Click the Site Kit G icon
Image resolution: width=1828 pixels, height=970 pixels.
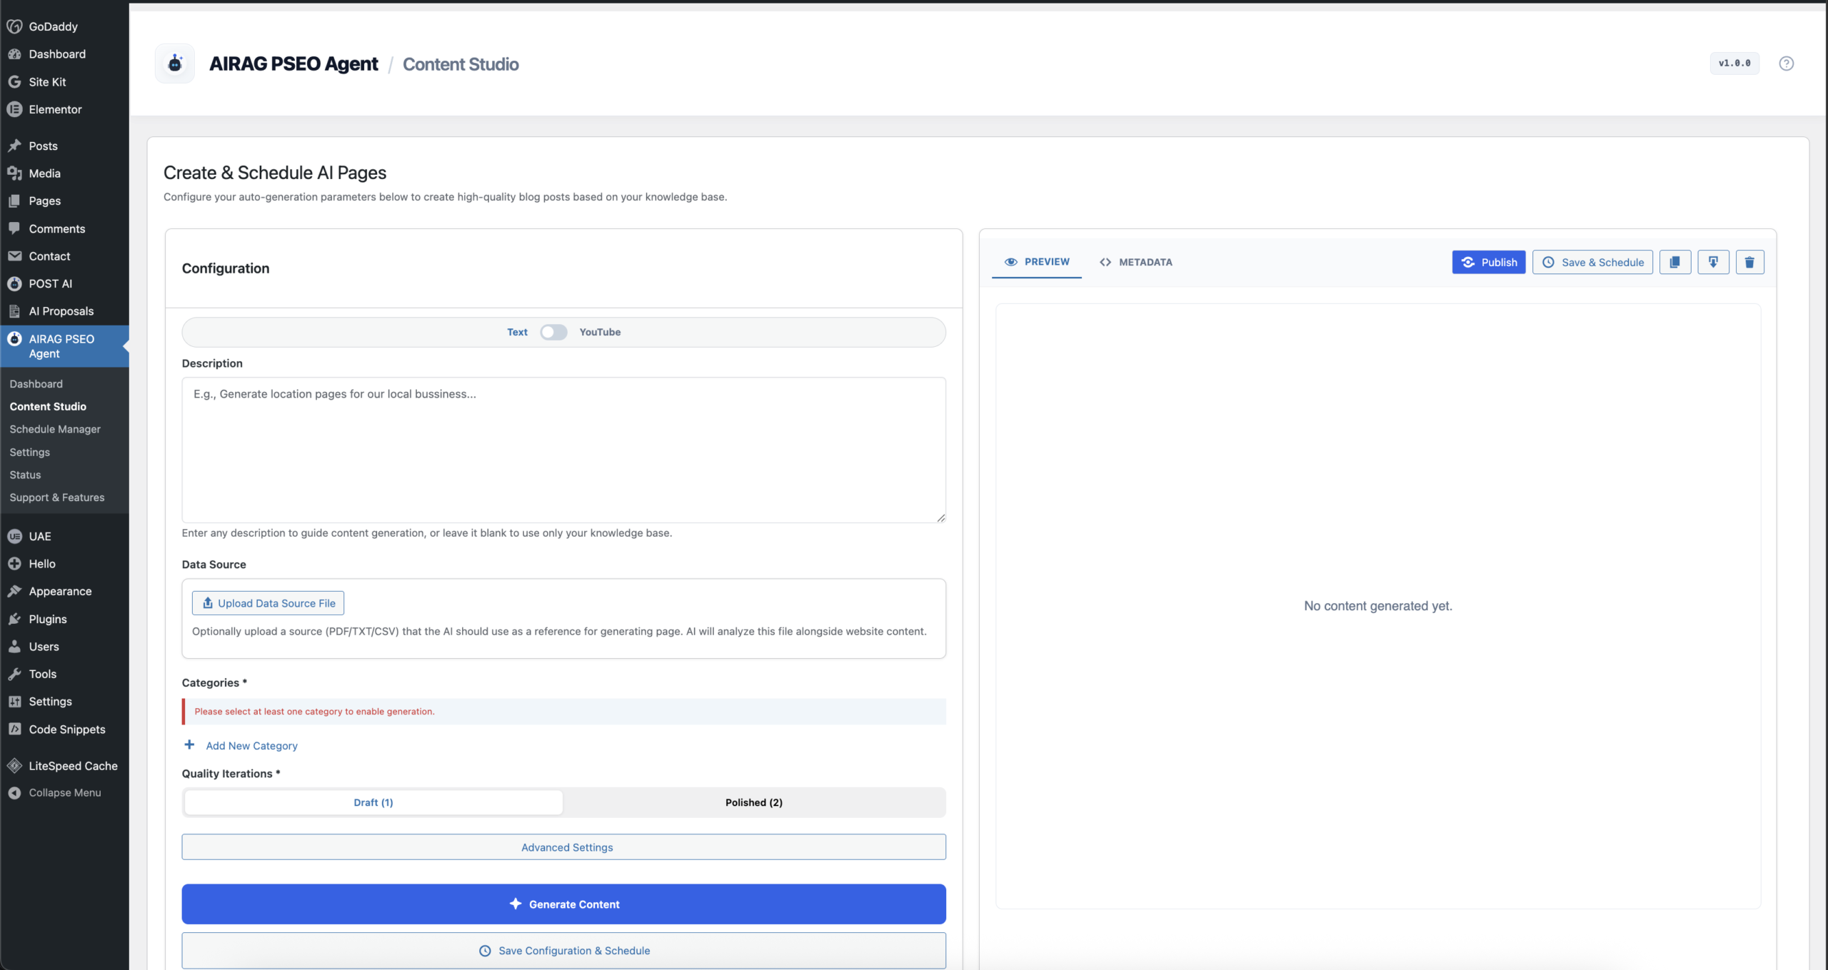click(14, 82)
